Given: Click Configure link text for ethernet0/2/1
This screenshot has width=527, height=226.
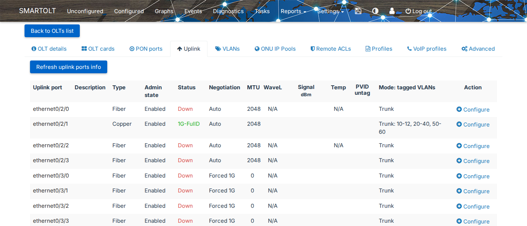Looking at the screenshot, I should (x=476, y=124).
